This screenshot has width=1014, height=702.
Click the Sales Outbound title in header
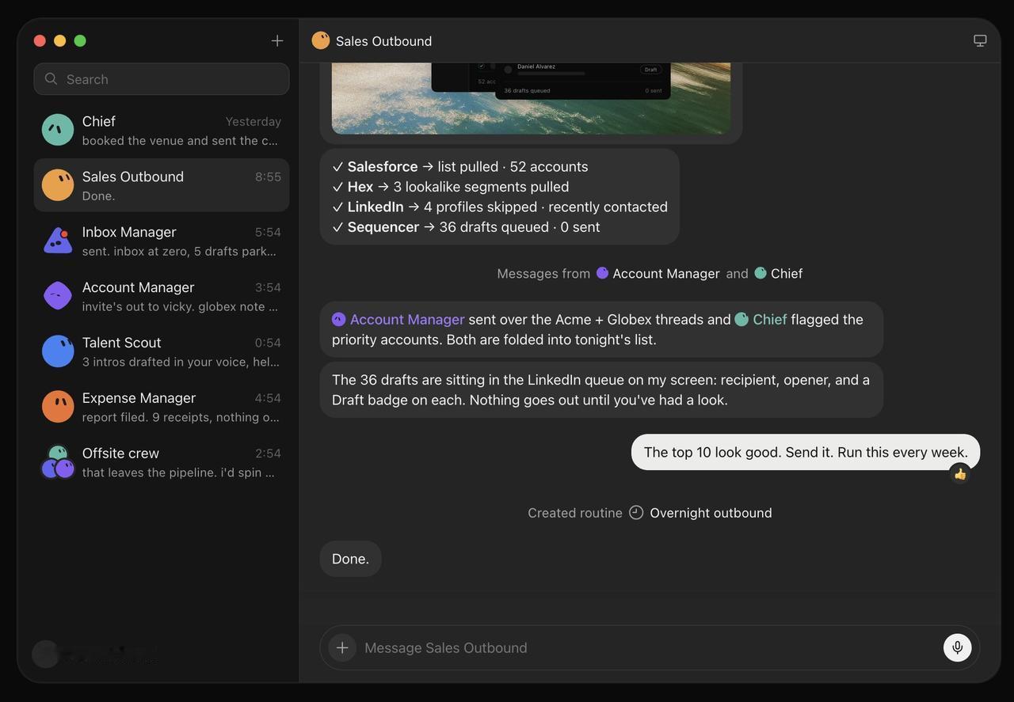(x=384, y=41)
